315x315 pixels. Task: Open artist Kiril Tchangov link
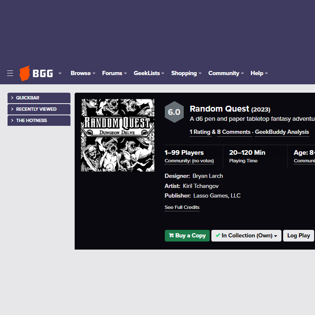point(200,186)
